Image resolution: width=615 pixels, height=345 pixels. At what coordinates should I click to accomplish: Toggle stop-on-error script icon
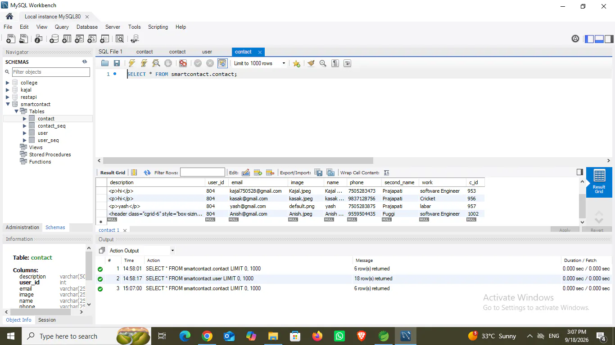click(183, 63)
